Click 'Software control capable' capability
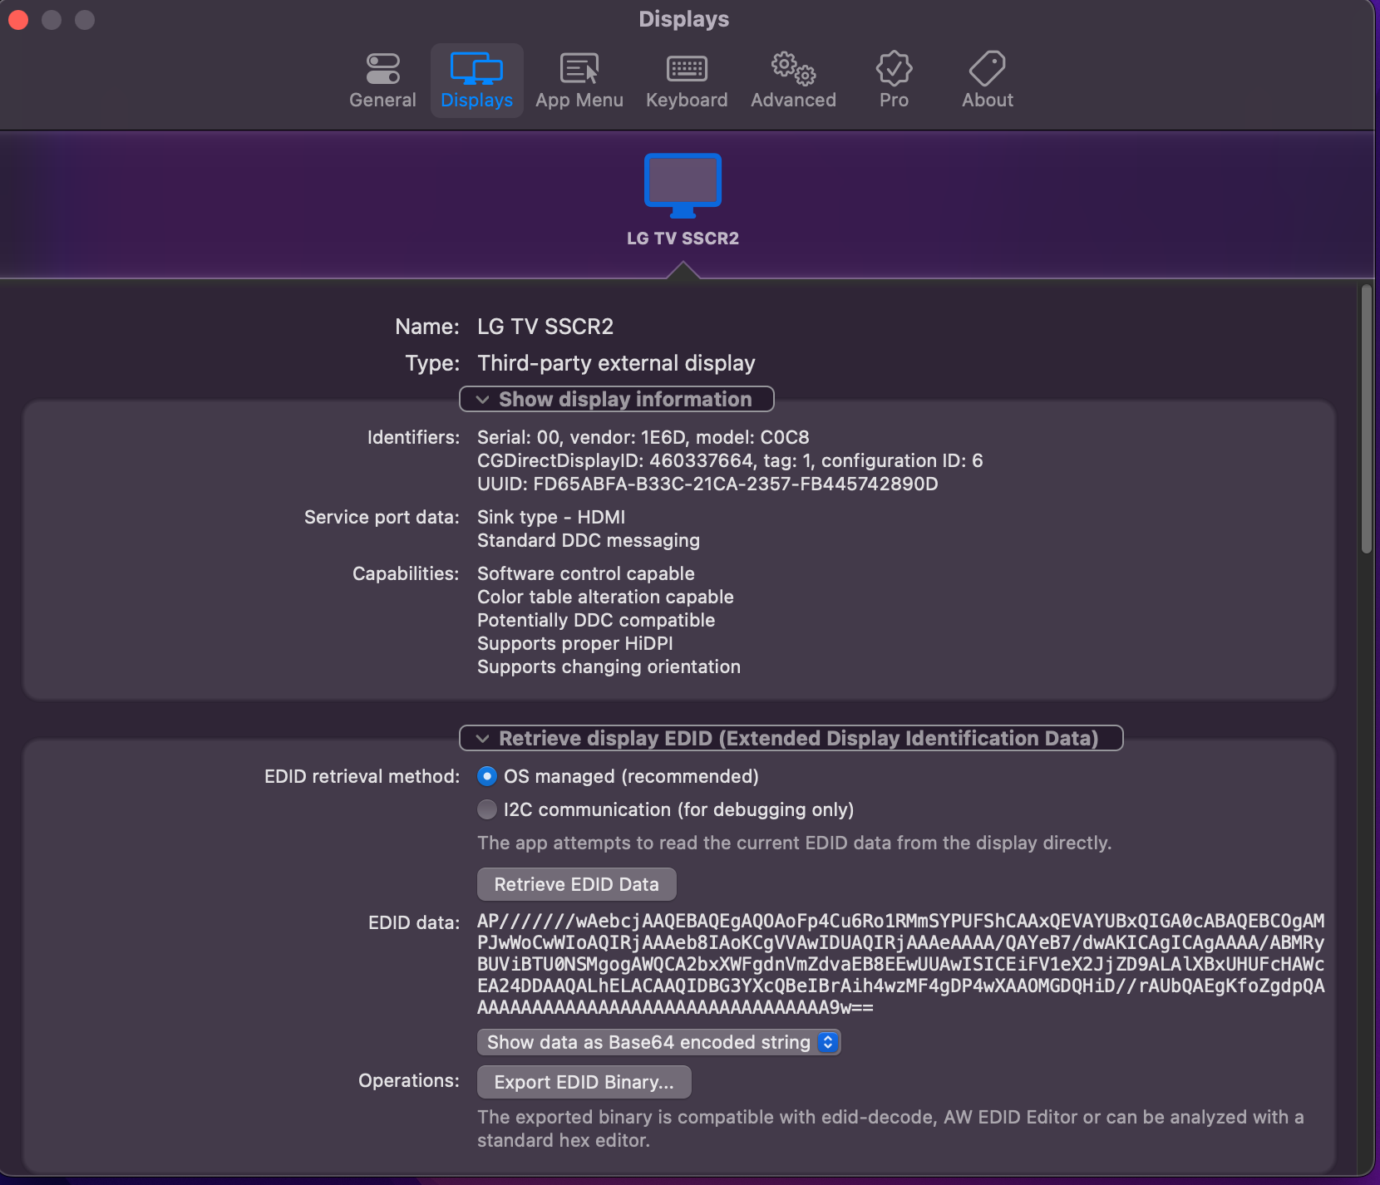Image resolution: width=1380 pixels, height=1185 pixels. pos(586,573)
